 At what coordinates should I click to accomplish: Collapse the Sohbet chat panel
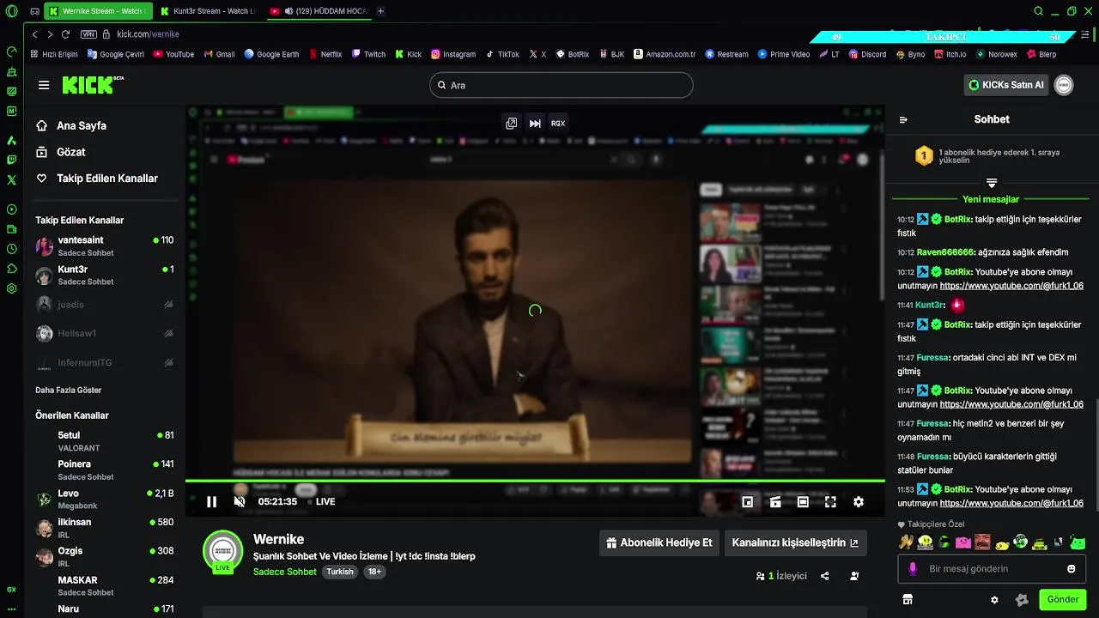[x=903, y=119]
